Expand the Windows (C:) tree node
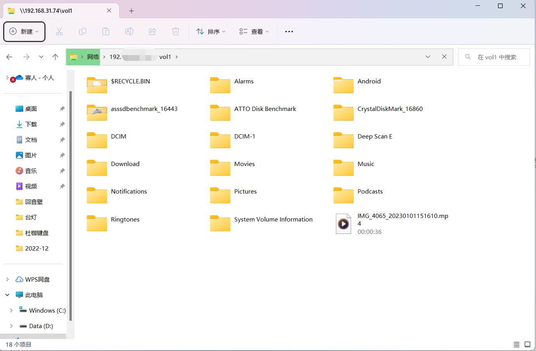This screenshot has height=351, width=536. pyautogui.click(x=11, y=310)
